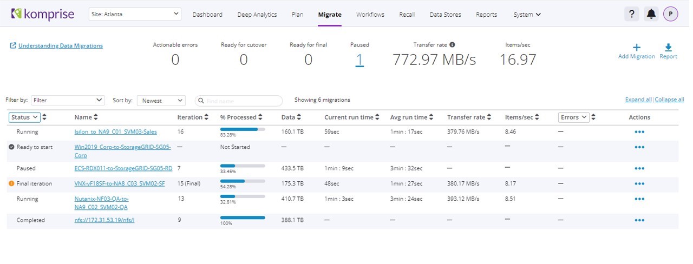Open the Filter by dropdown
This screenshot has width=693, height=264.
(68, 101)
